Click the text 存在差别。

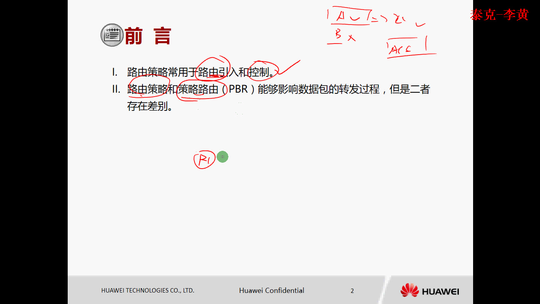point(150,106)
